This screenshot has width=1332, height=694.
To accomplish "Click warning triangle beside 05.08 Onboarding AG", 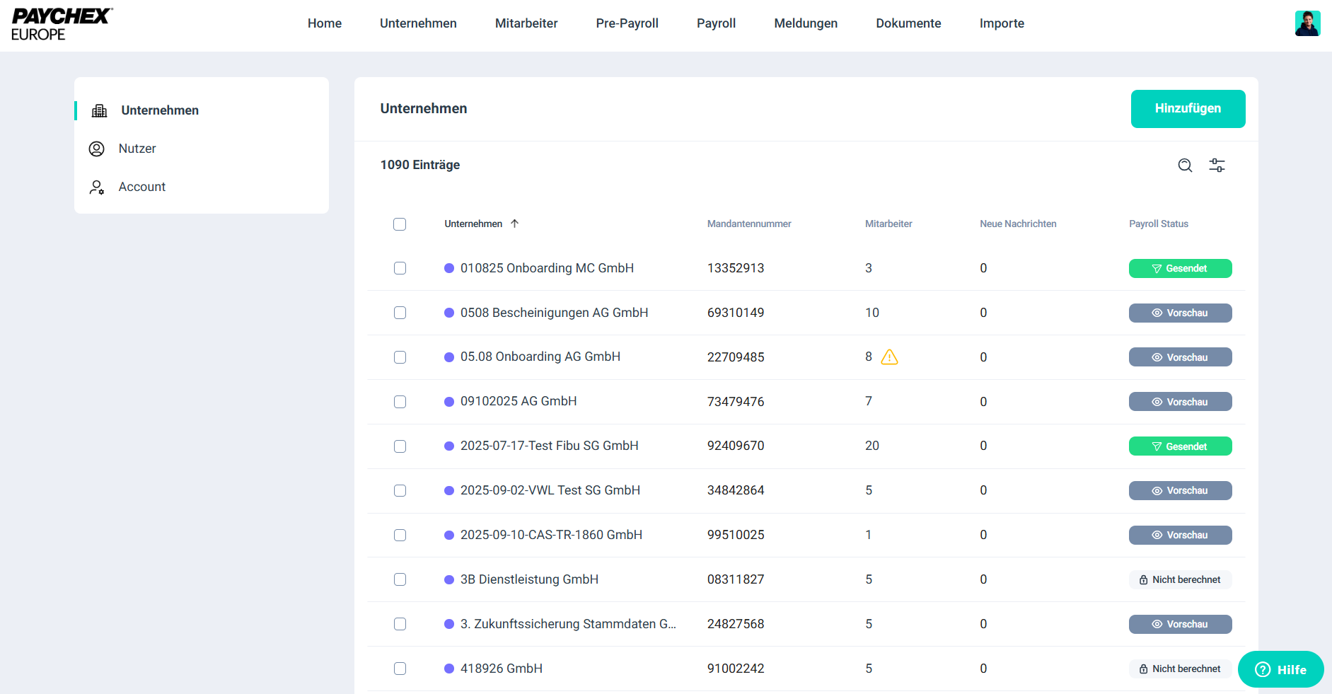I will coord(889,357).
